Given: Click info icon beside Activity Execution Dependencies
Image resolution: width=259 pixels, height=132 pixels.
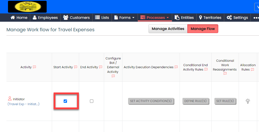Looking at the screenshot, I should 176,67.
